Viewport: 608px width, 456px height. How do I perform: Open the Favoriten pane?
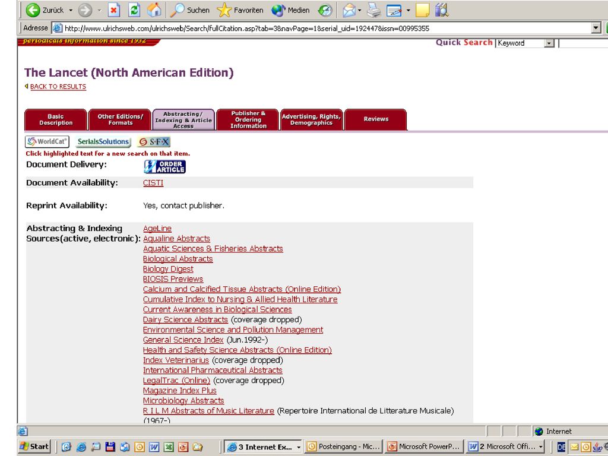point(240,10)
